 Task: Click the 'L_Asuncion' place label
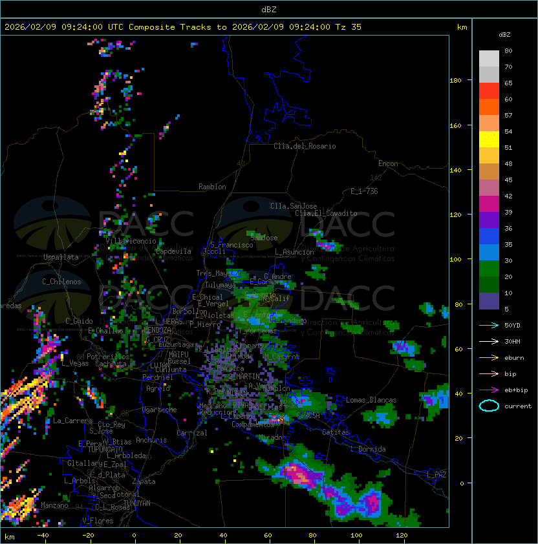tap(294, 252)
